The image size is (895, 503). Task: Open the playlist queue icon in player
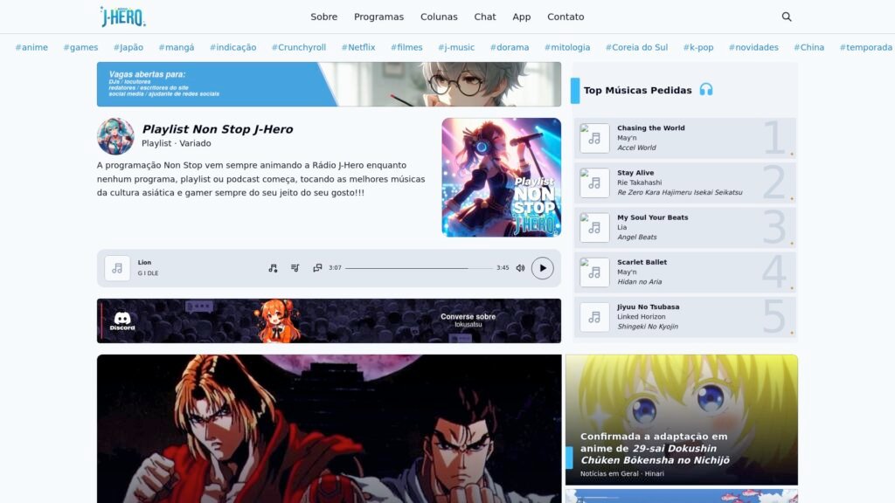(295, 268)
